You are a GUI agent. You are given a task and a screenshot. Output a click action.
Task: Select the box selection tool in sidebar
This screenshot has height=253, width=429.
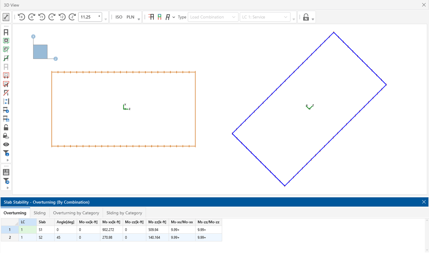(6, 40)
